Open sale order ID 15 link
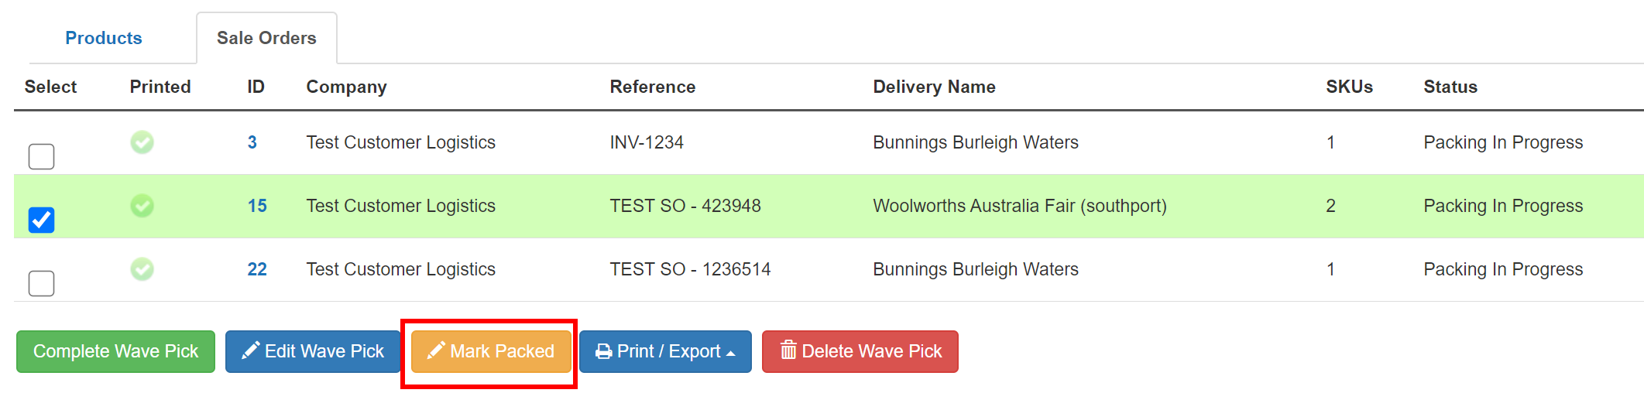This screenshot has height=417, width=1644. click(x=257, y=206)
